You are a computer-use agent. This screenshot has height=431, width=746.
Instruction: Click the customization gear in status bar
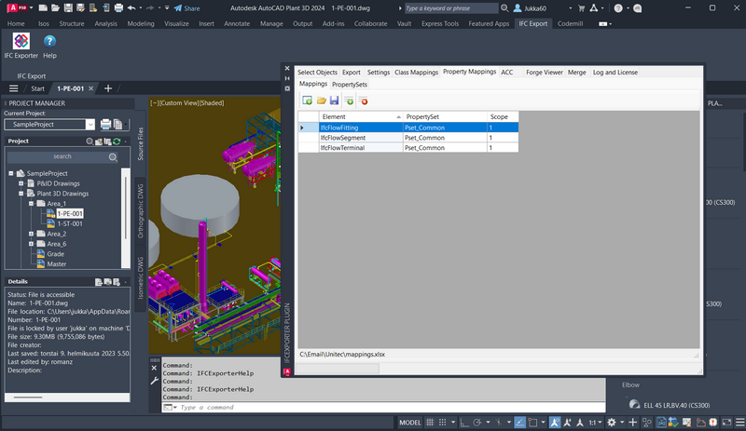612,423
